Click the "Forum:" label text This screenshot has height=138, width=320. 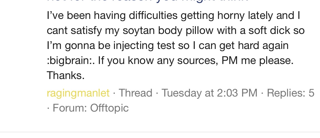(x=70, y=108)
